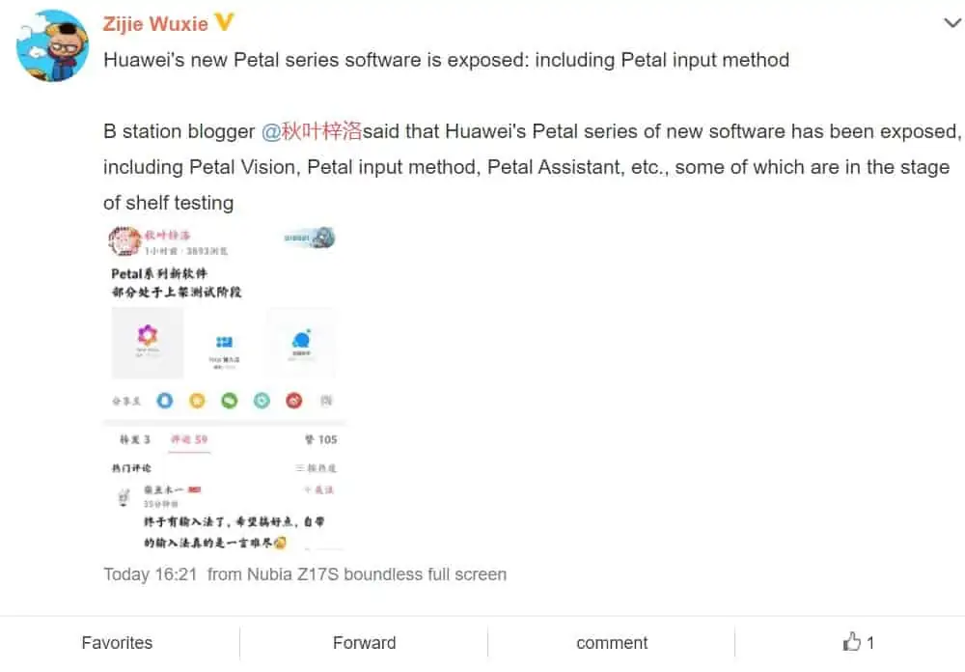
Task: Click the pink Petal flower app icon
Action: pos(148,336)
